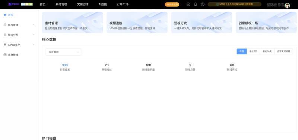
Task: Select the 330 抖音分发 metric
Action: click(x=65, y=67)
